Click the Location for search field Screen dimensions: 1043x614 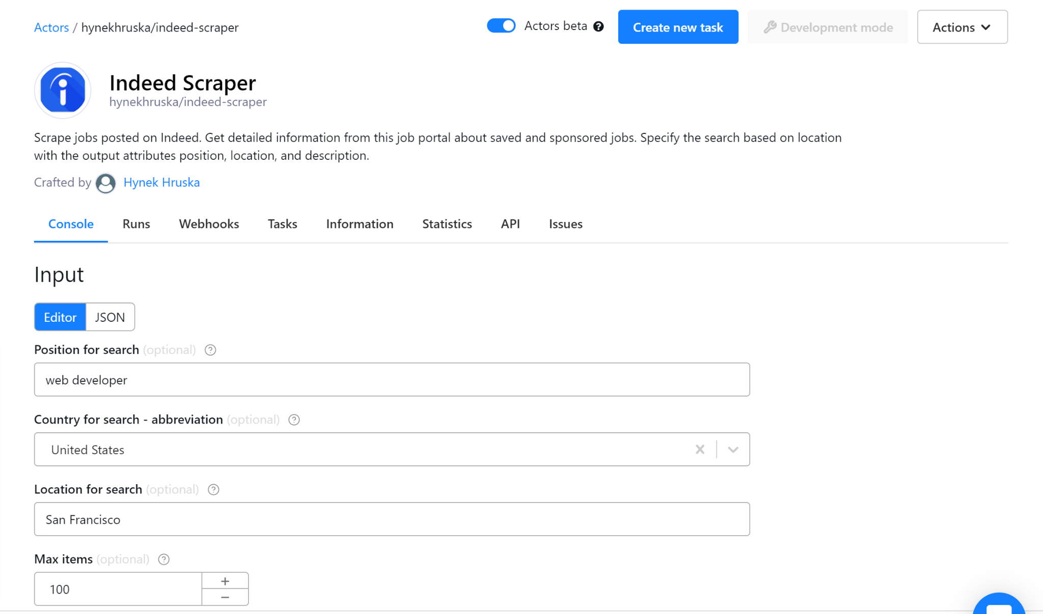[x=392, y=519]
